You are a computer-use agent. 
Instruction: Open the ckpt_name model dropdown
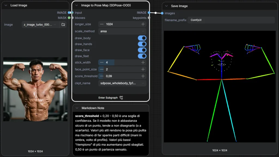(122, 83)
